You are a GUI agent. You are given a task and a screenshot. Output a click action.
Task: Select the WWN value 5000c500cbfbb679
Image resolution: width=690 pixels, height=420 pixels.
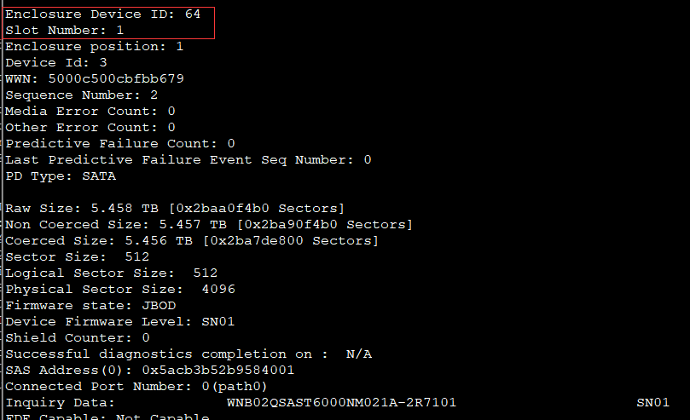pyautogui.click(x=116, y=78)
